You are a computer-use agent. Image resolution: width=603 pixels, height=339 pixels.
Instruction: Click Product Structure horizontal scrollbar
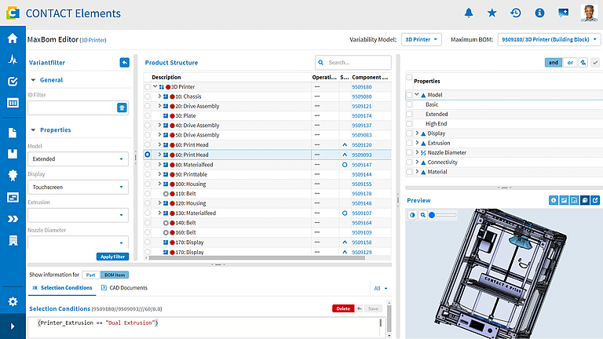tap(257, 258)
